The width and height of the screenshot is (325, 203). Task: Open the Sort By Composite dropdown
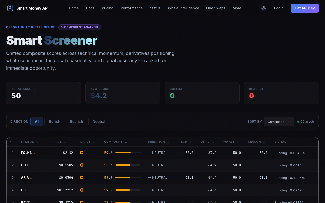tap(279, 122)
